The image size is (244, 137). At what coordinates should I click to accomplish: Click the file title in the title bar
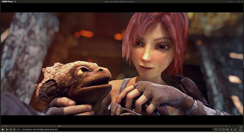(119, 1)
